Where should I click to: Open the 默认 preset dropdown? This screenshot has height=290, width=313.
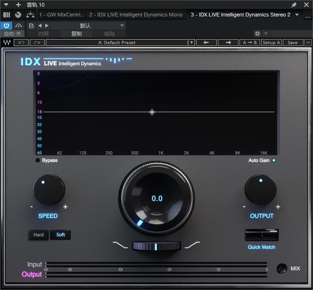pos(88,26)
